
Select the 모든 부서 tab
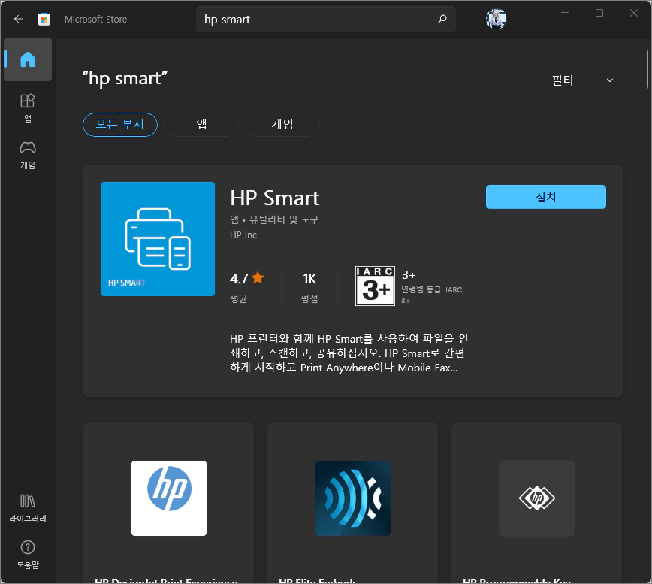click(x=120, y=124)
